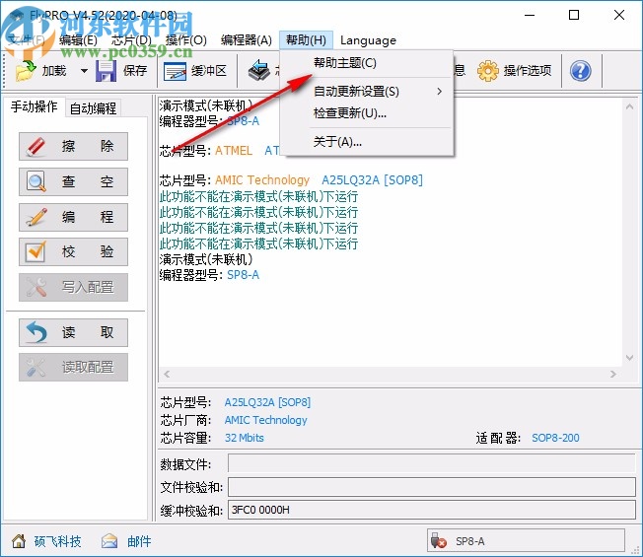Click the home house icon in status bar
Image resolution: width=643 pixels, height=557 pixels.
[x=19, y=541]
